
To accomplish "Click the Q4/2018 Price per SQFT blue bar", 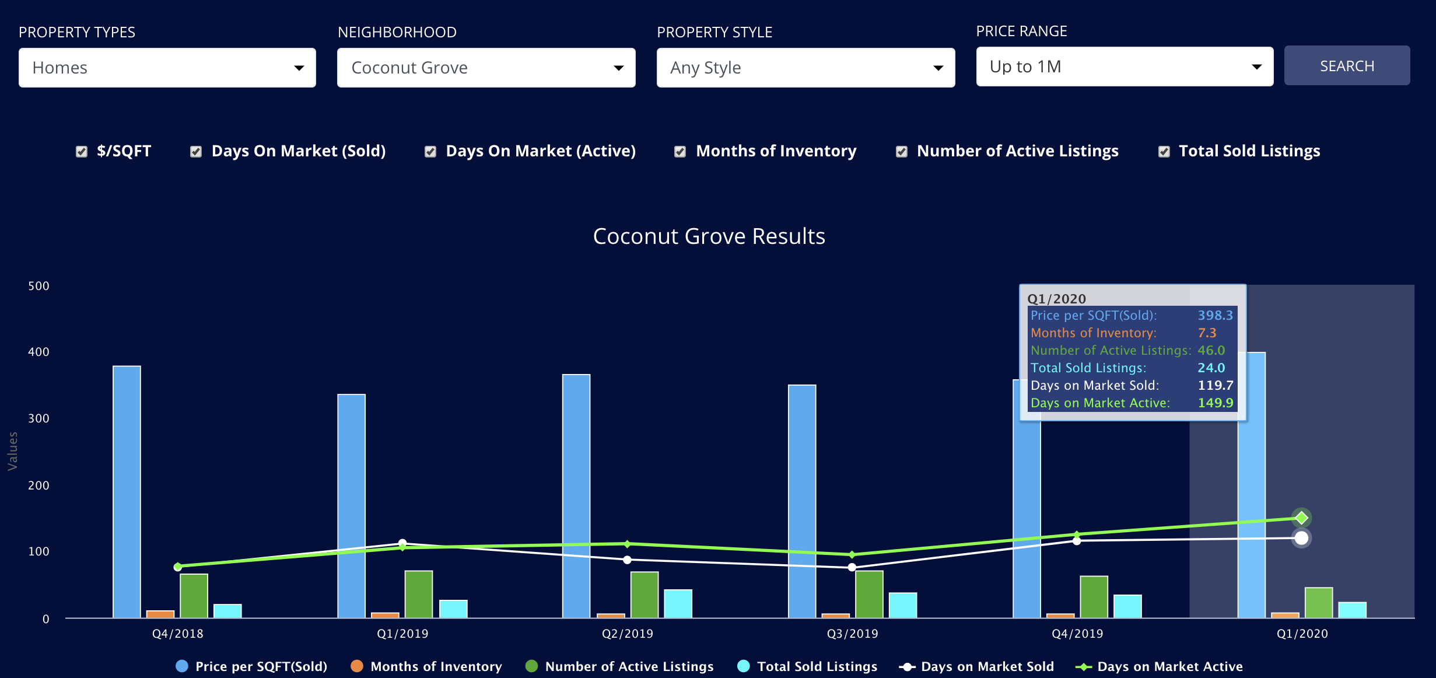I will click(x=127, y=492).
